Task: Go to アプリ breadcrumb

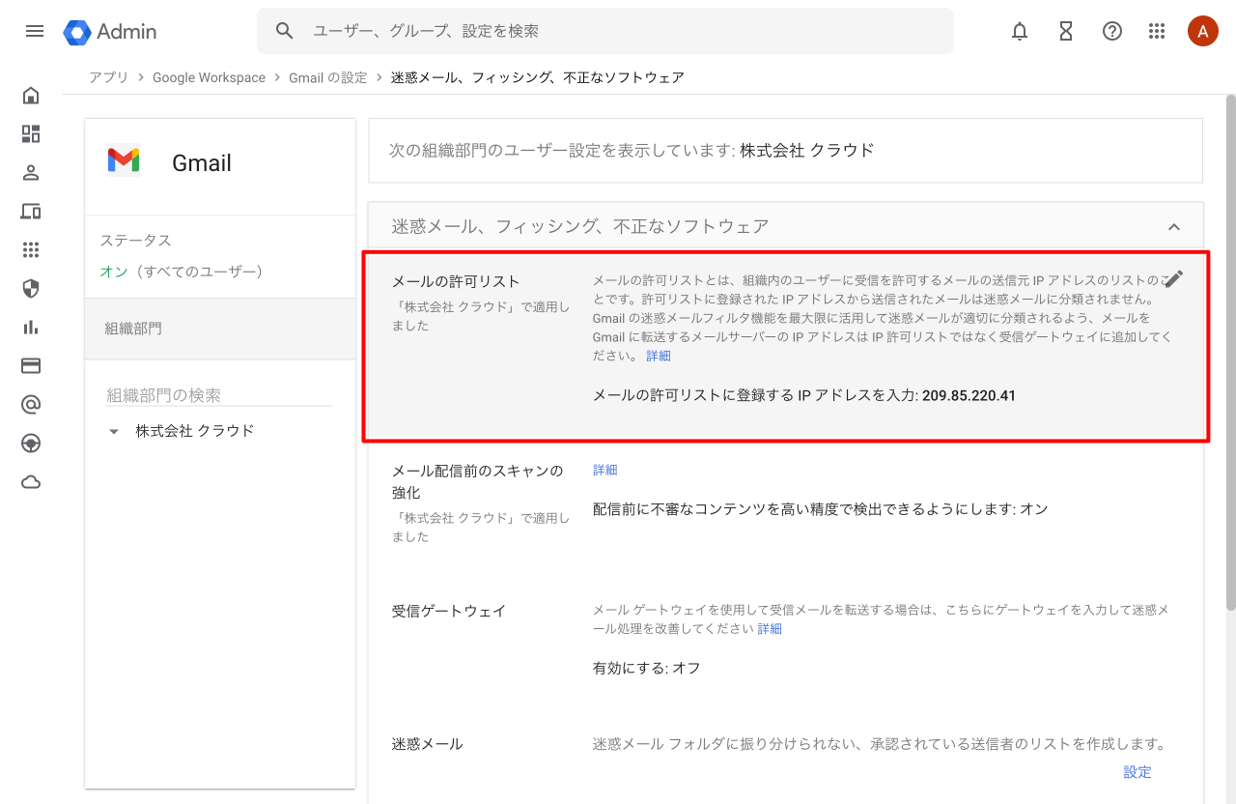Action: tap(108, 77)
